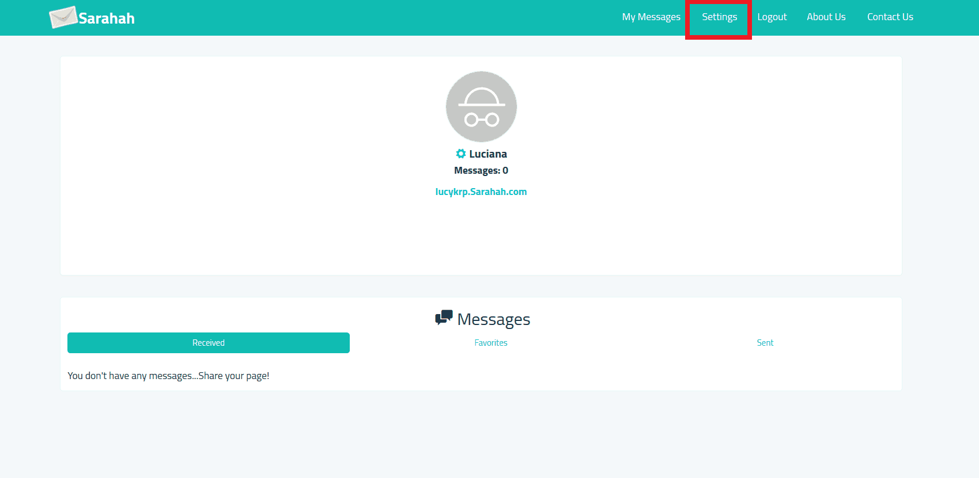Click the Sarahah brand name text
979x478 pixels.
(x=107, y=18)
